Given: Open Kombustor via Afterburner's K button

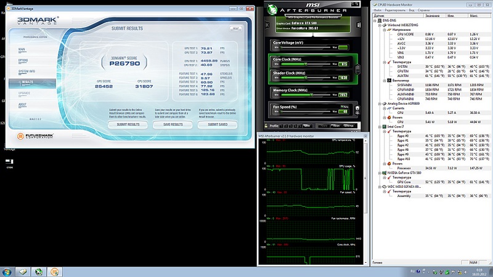Looking at the screenshot, I should tap(267, 25).
